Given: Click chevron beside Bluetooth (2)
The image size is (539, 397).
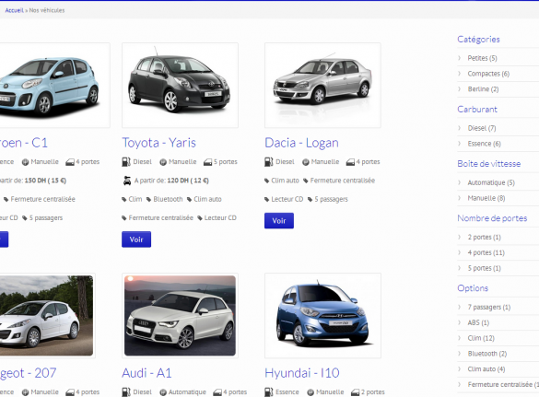Looking at the screenshot, I should click(459, 353).
